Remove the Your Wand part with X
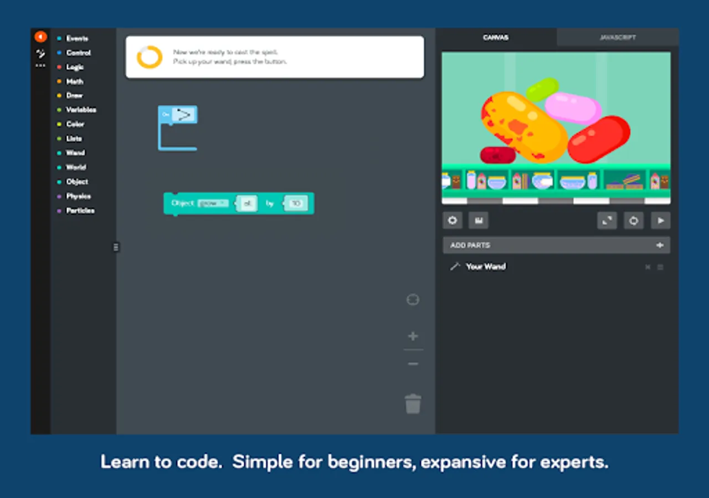Viewport: 709px width, 498px height. [648, 267]
